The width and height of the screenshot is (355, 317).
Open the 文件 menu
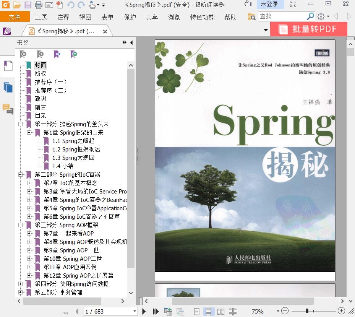click(x=15, y=17)
